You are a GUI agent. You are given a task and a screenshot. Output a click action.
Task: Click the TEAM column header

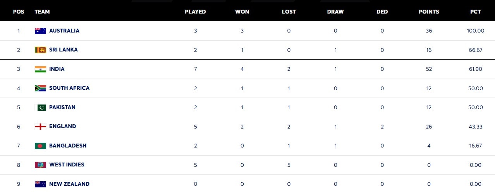click(42, 12)
